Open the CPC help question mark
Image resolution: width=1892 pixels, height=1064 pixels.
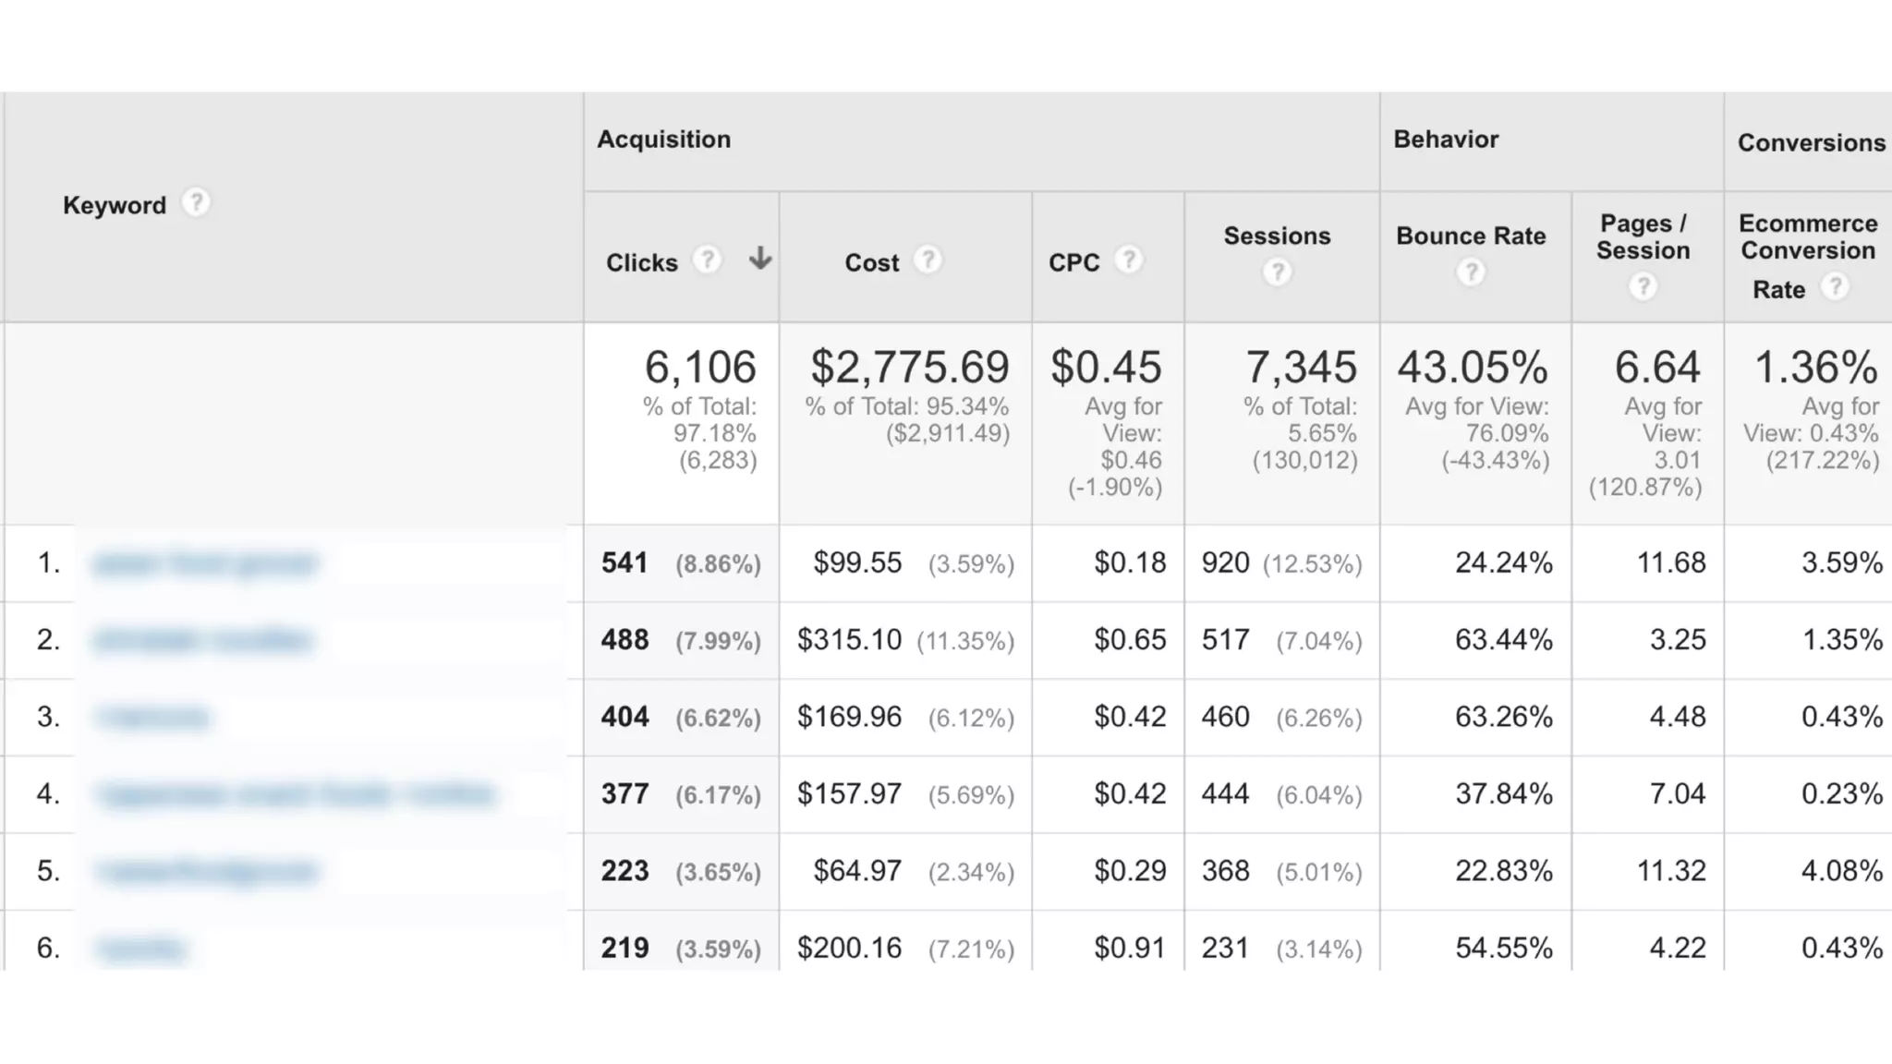click(1128, 260)
